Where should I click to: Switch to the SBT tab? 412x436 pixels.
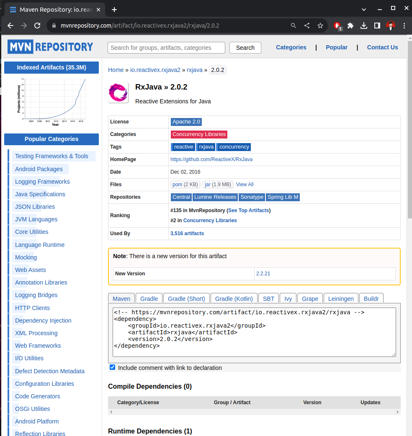[x=268, y=299]
